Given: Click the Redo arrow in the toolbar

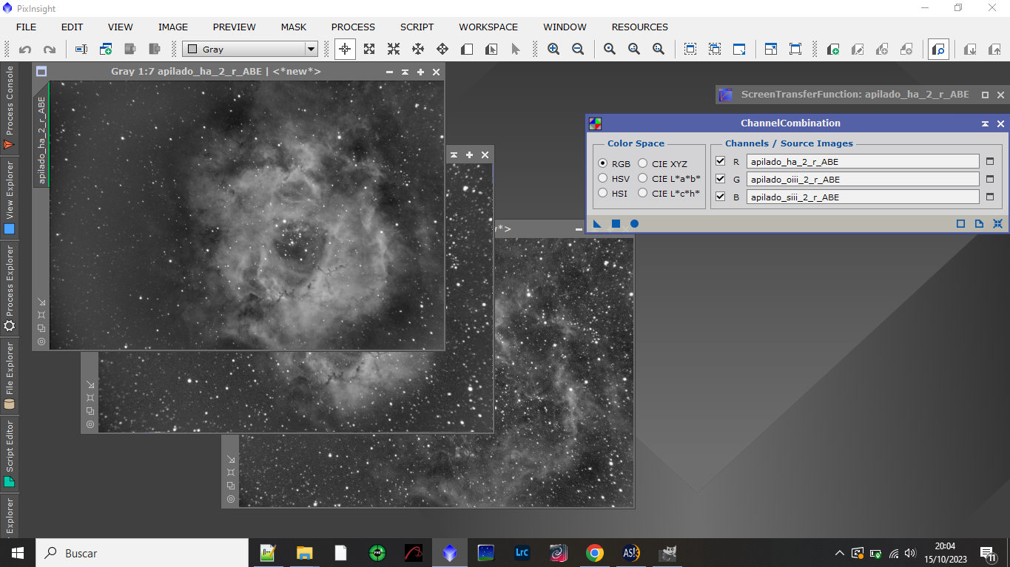Looking at the screenshot, I should click(50, 50).
